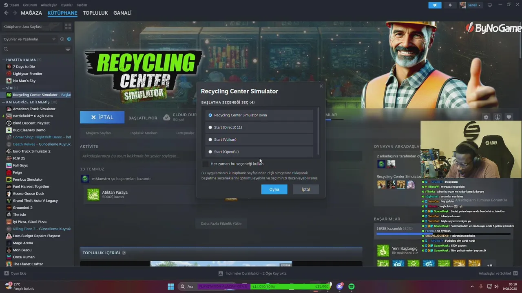Go forward with the right arrow navigation icon

pyautogui.click(x=15, y=13)
